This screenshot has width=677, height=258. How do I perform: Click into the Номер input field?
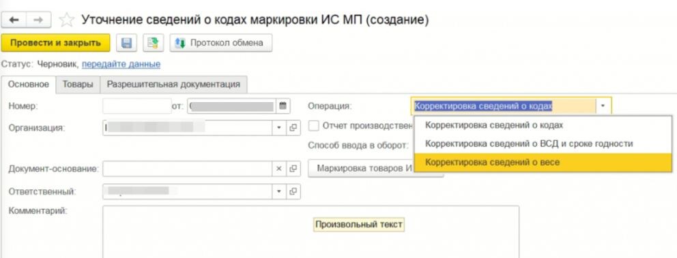[137, 106]
